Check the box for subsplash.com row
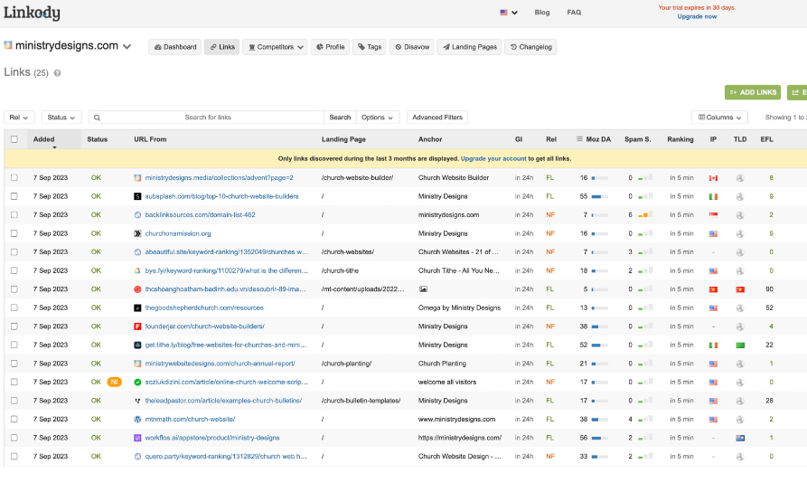Image resolution: width=807 pixels, height=492 pixels. point(14,196)
